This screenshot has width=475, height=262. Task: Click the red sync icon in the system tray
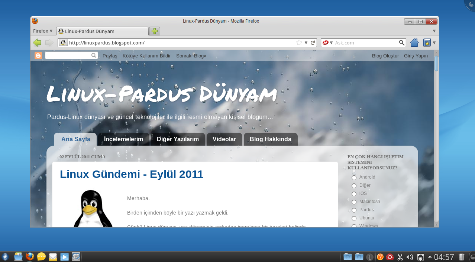[x=390, y=256]
